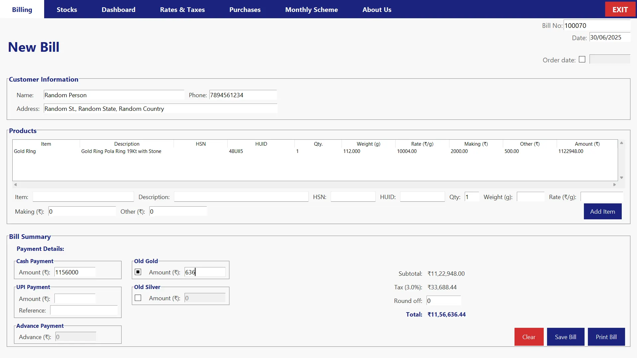
Task: Click Add Item button
Action: point(602,211)
